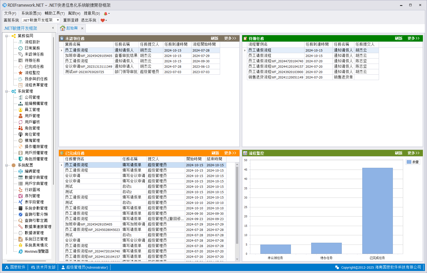Open the 當前系統 combo box dropdown

point(58,20)
